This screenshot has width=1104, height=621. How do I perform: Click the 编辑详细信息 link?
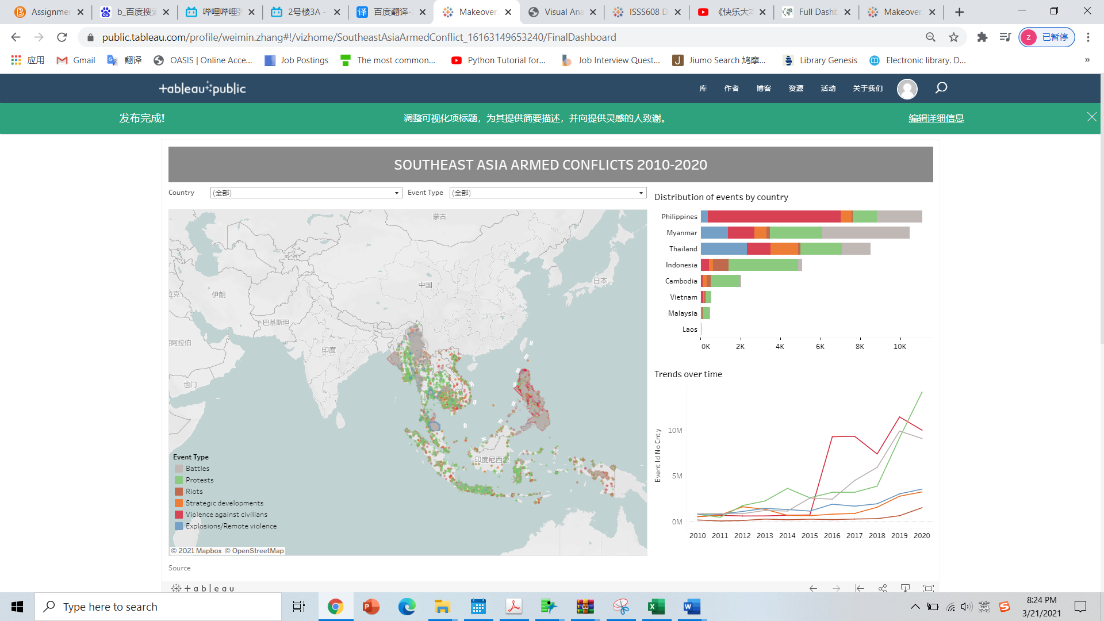coord(936,118)
